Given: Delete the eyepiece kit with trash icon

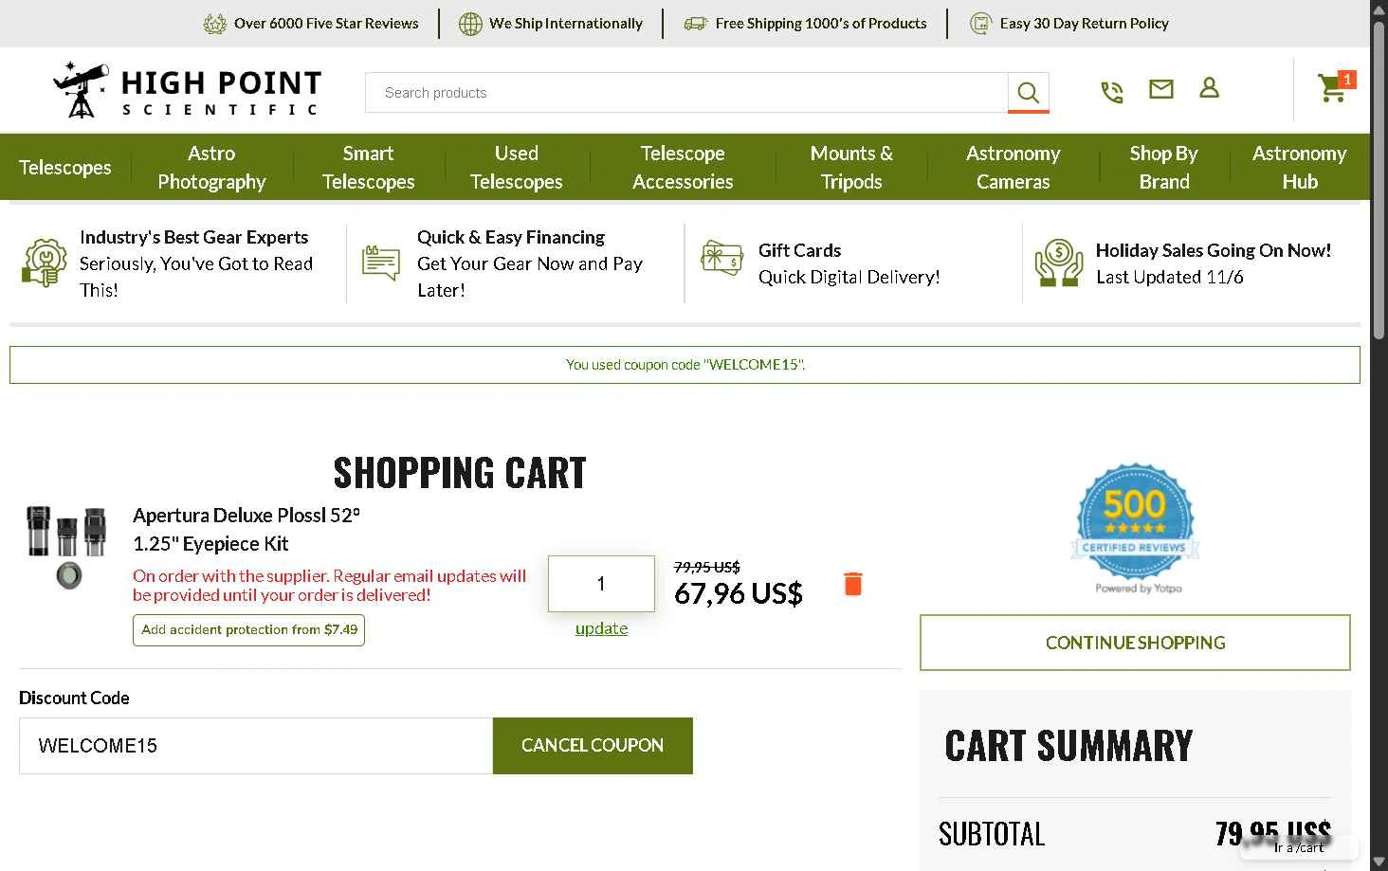Looking at the screenshot, I should (x=853, y=584).
